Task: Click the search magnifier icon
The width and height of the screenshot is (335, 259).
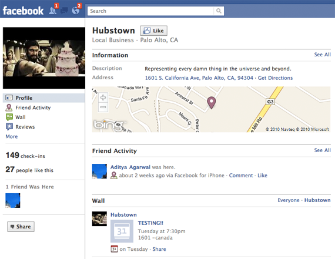Action: pyautogui.click(x=219, y=11)
